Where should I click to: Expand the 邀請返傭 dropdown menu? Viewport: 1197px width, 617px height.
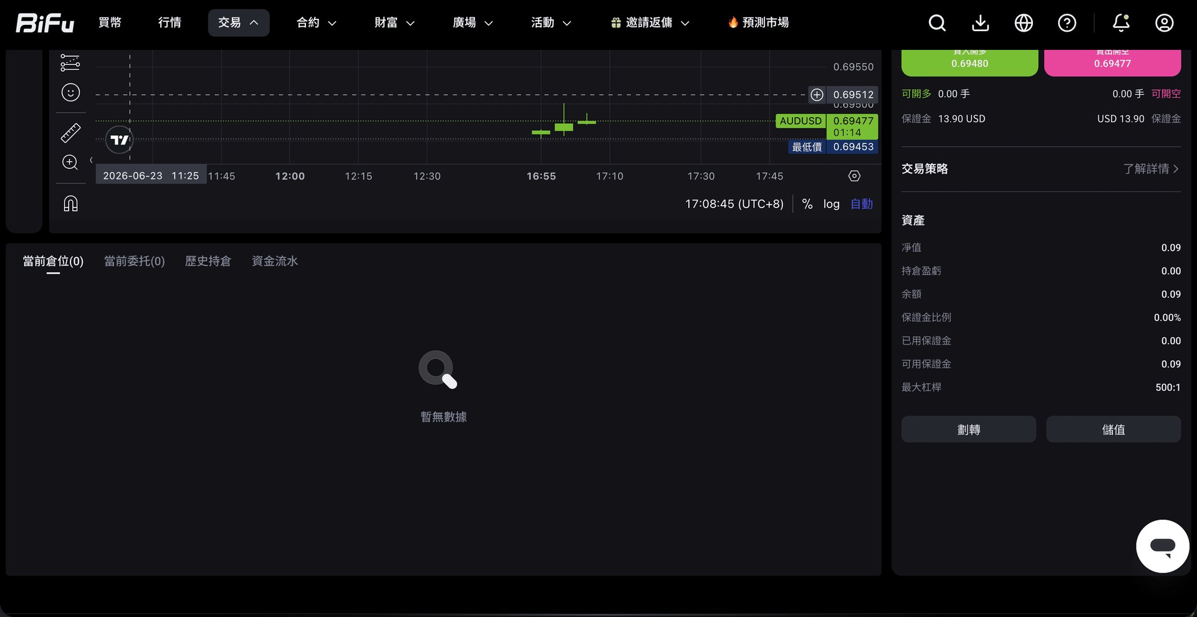pos(650,22)
